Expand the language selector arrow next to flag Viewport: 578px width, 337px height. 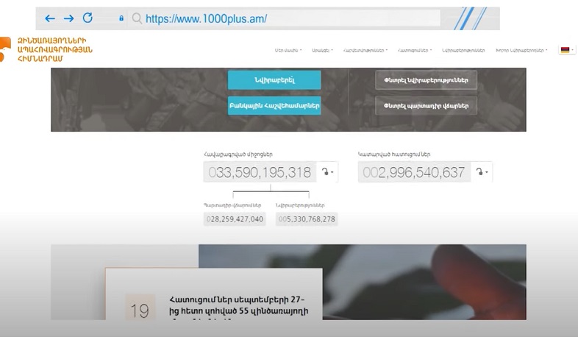572,50
